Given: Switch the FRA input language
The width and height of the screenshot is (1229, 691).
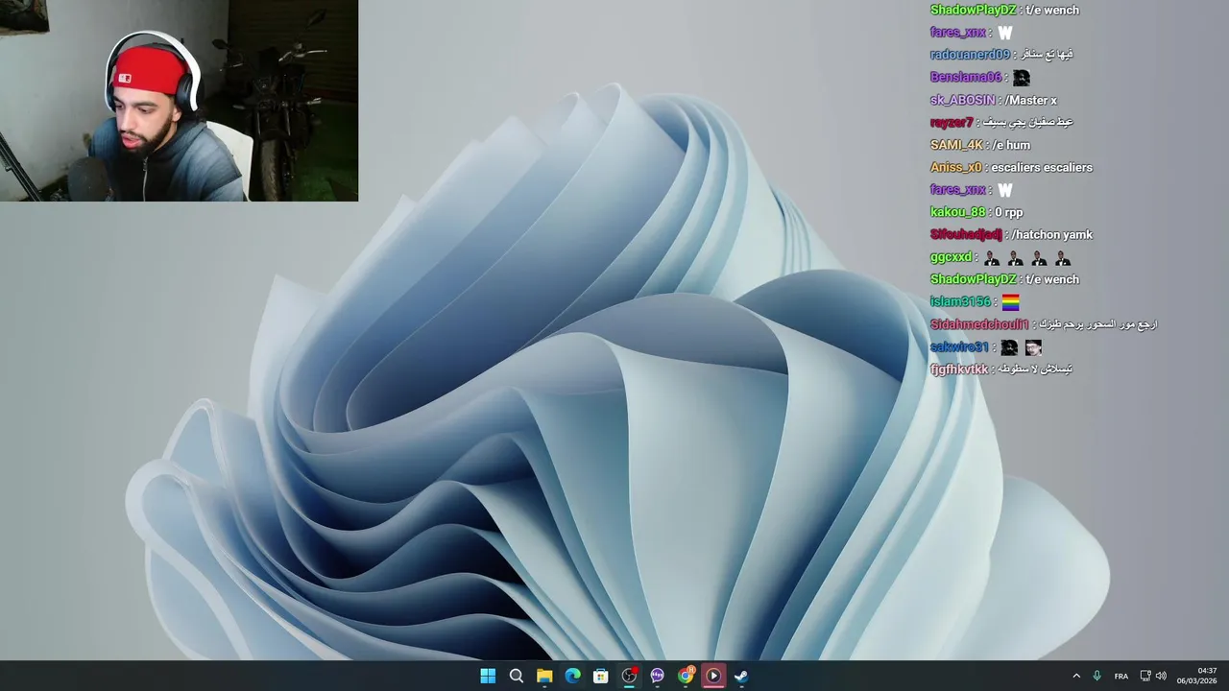Looking at the screenshot, I should click(1121, 676).
